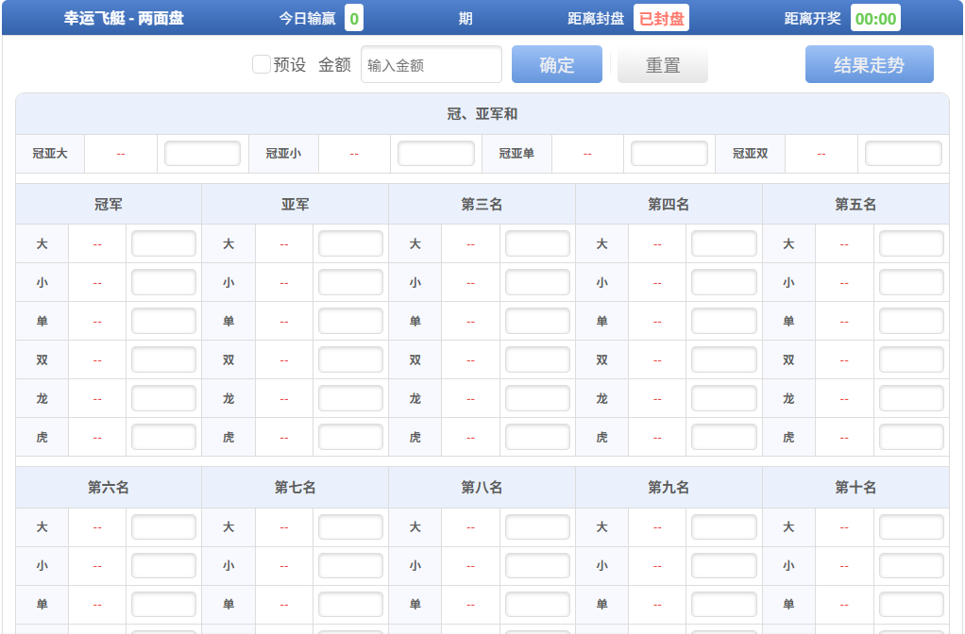Open the 结果走势 results trend view
Image resolution: width=965 pixels, height=634 pixels.
click(x=869, y=64)
